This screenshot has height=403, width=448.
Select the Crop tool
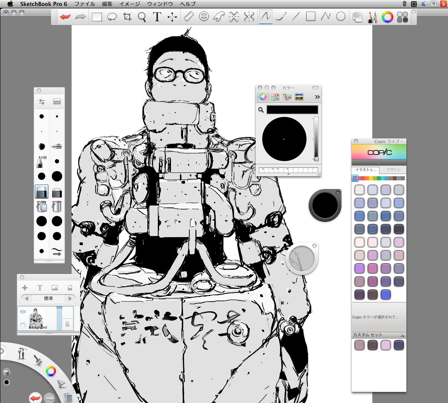coord(127,17)
